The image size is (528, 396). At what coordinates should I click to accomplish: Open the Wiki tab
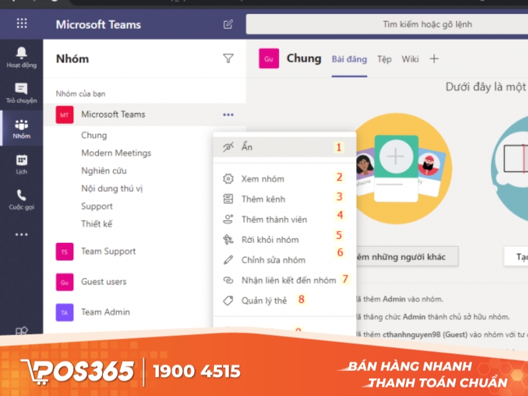coord(410,59)
